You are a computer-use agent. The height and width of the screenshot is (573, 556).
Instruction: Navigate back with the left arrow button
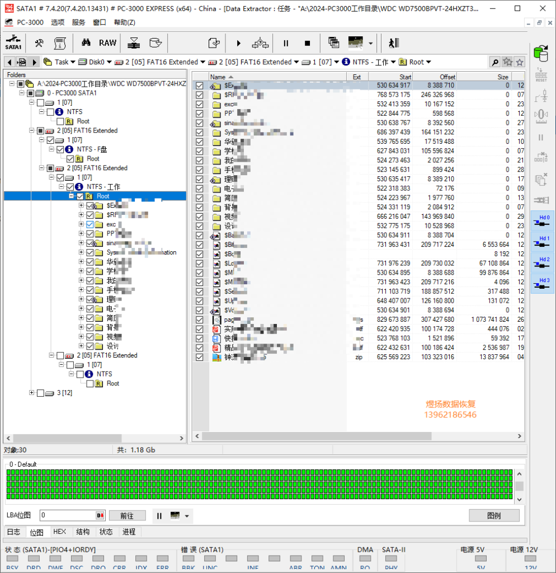(10, 62)
